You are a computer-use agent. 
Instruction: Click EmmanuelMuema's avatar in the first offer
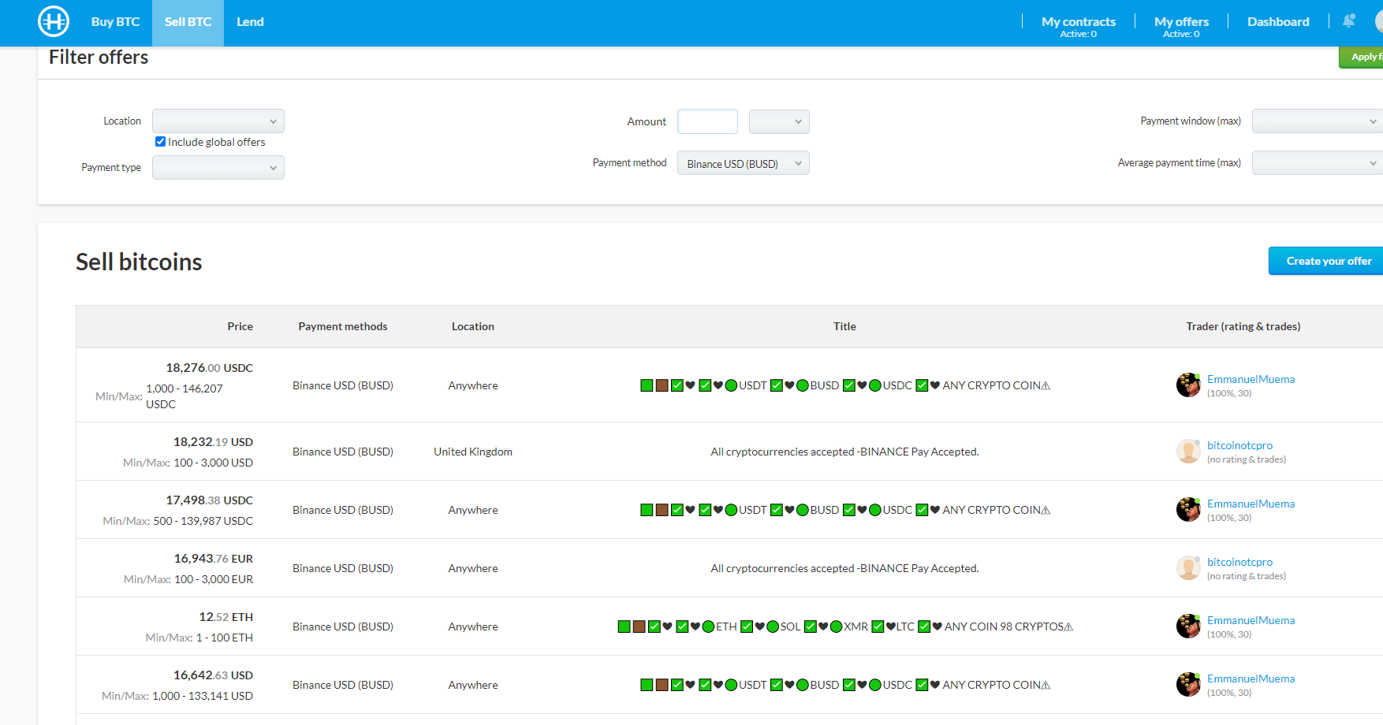pos(1188,385)
